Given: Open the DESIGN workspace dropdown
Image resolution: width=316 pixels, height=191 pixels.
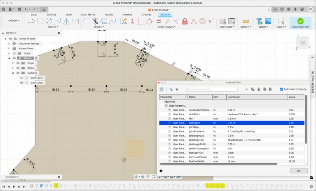Looking at the screenshot, I should coord(14,21).
